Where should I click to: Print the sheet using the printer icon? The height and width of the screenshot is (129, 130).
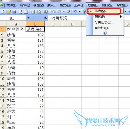click(x=33, y=11)
